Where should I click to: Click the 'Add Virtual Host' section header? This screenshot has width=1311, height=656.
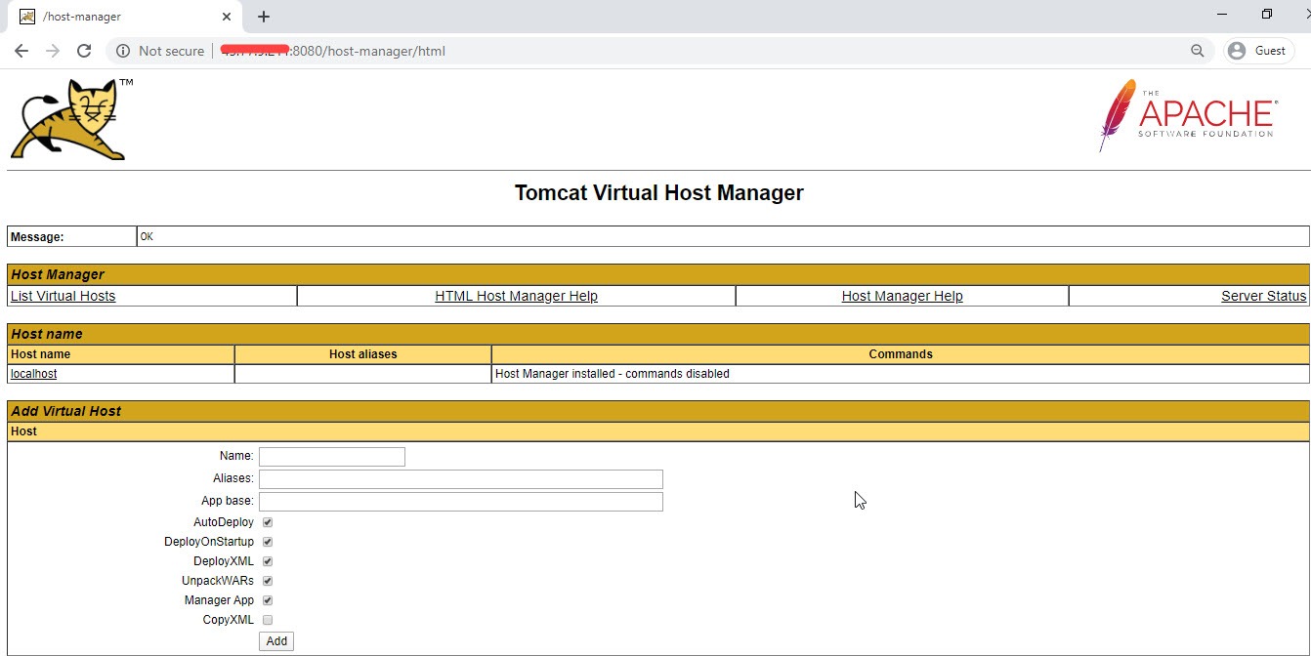[657, 411]
